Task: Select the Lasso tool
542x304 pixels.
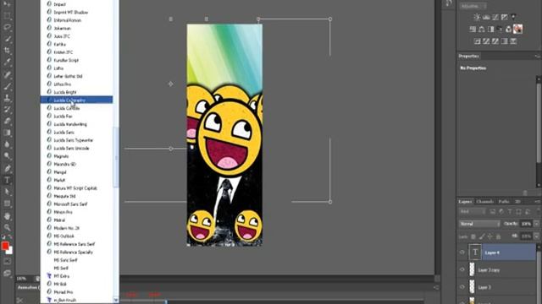Action: pos(7,27)
